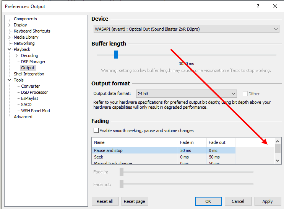
Task: Collapse the Tools tree node
Action: [x=10, y=80]
